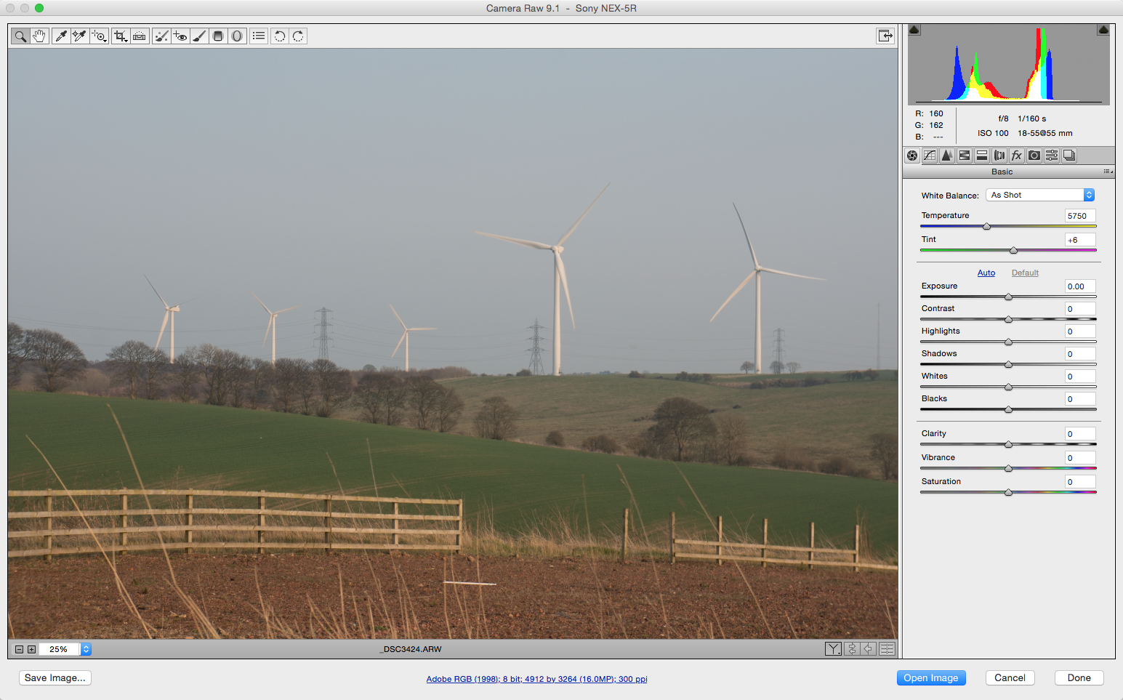Open the zoom level dropdown arrows
The image size is (1123, 700).
point(86,649)
